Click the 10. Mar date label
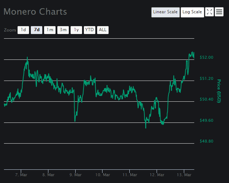The height and width of the screenshot is (183, 229). point(102,175)
